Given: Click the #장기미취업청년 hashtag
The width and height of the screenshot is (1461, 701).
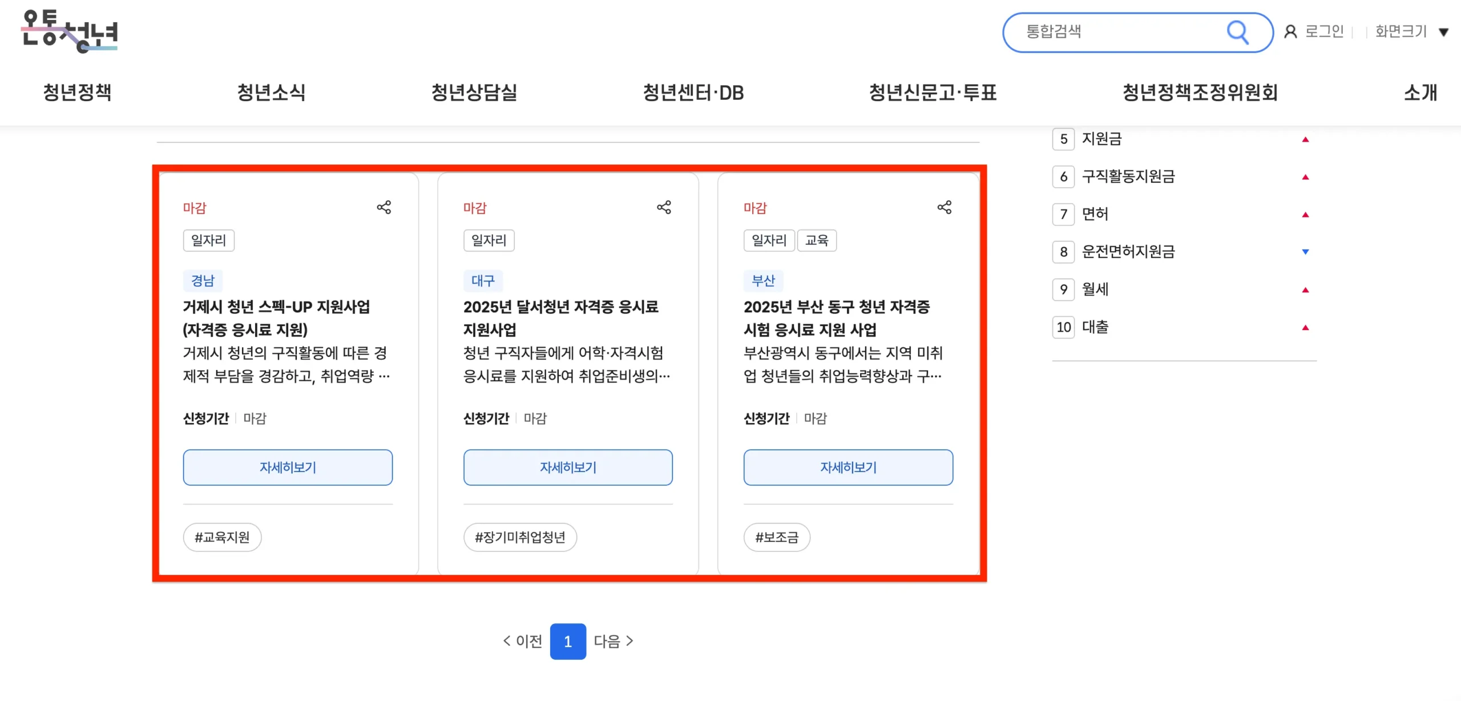Looking at the screenshot, I should (x=520, y=537).
